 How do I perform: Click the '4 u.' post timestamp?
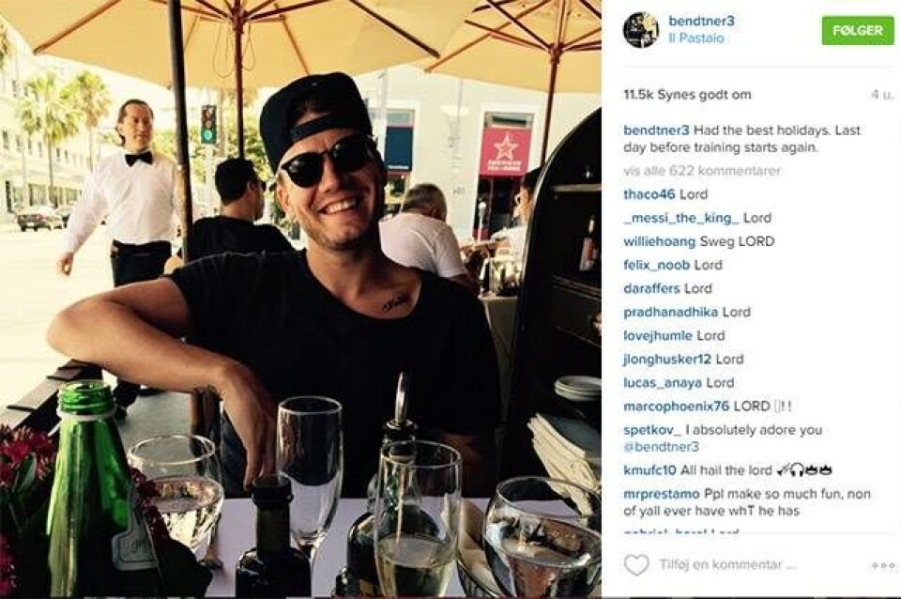882,95
